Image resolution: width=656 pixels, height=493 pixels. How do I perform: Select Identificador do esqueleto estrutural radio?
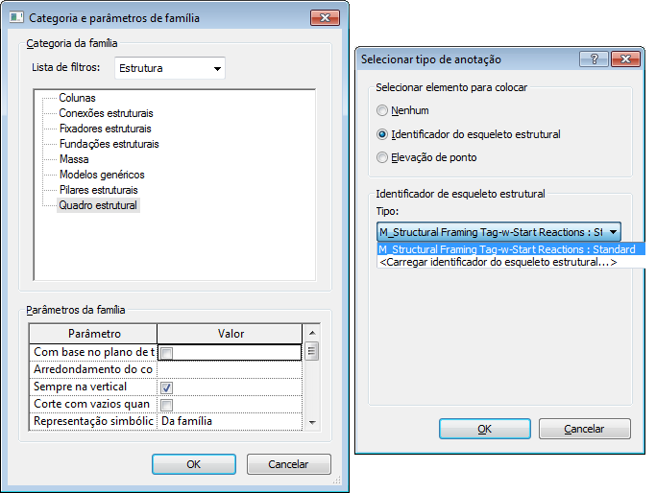point(382,134)
